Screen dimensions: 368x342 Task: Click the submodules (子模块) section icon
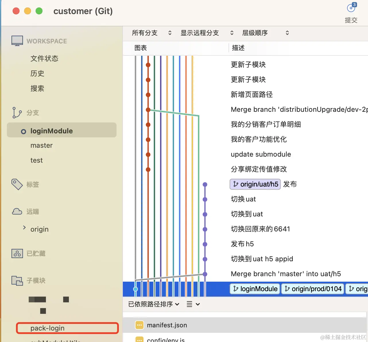(17, 280)
